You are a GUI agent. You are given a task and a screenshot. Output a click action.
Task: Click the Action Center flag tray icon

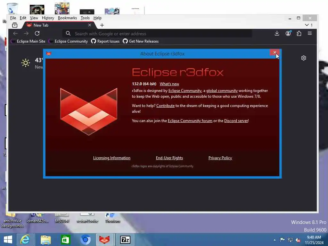(282, 240)
